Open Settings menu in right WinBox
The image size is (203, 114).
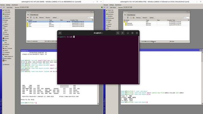(112, 5)
